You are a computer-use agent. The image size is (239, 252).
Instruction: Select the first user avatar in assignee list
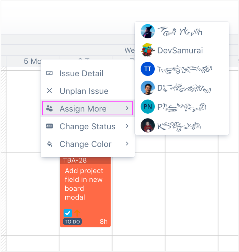(x=148, y=31)
